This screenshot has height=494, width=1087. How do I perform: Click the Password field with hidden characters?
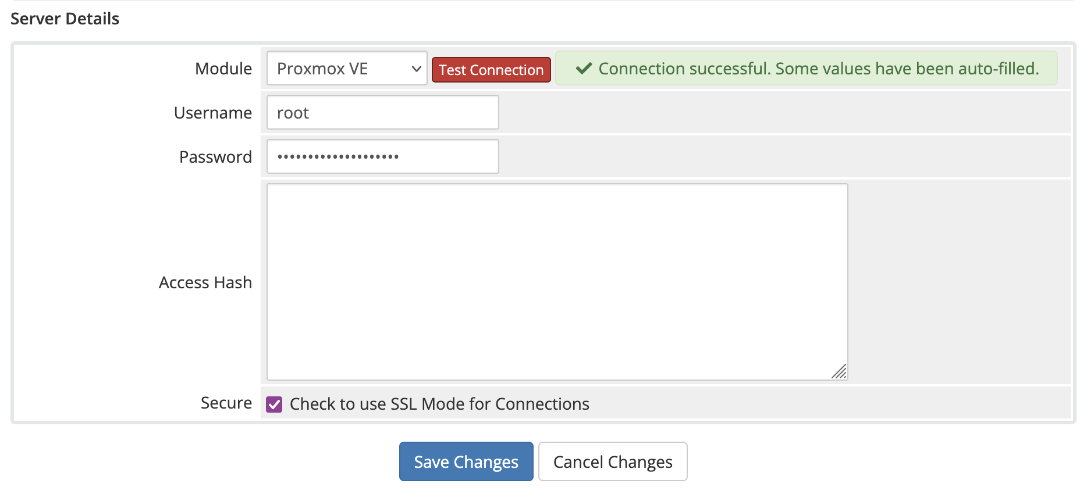tap(382, 156)
